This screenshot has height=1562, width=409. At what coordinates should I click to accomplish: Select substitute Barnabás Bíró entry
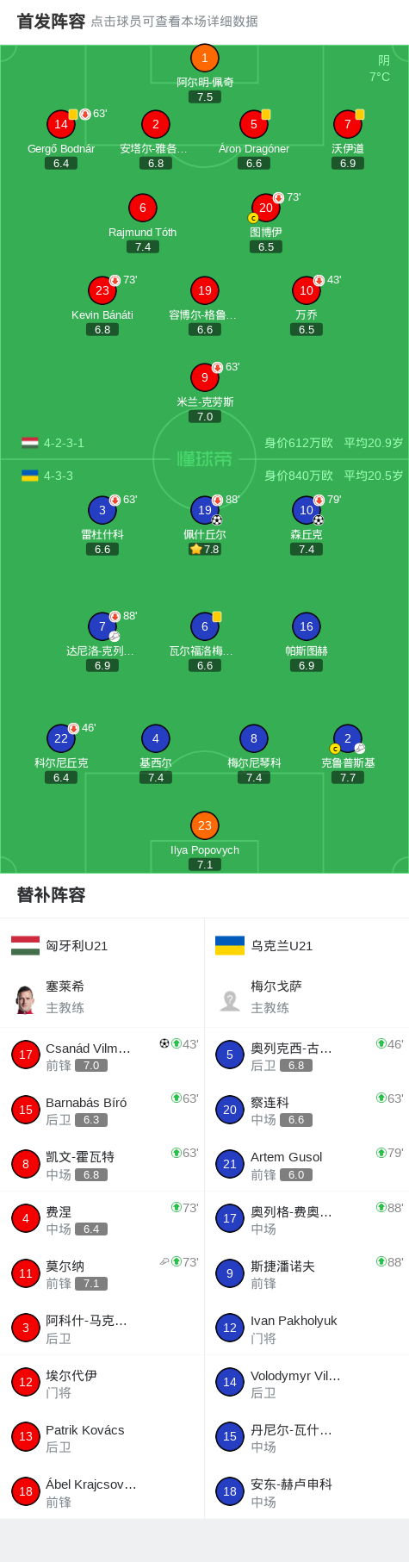(102, 1110)
